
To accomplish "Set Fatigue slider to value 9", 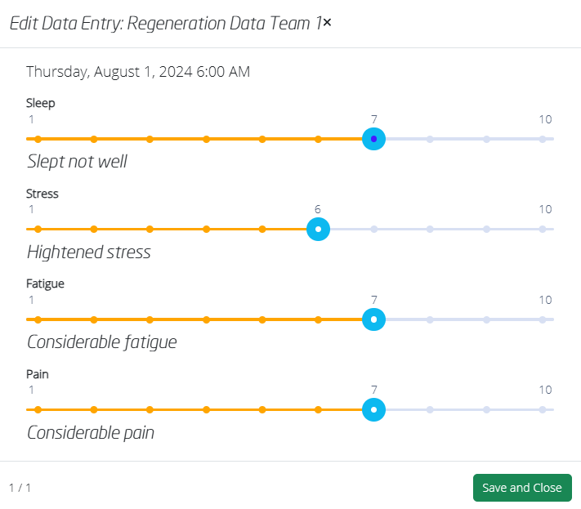I will click(x=486, y=319).
